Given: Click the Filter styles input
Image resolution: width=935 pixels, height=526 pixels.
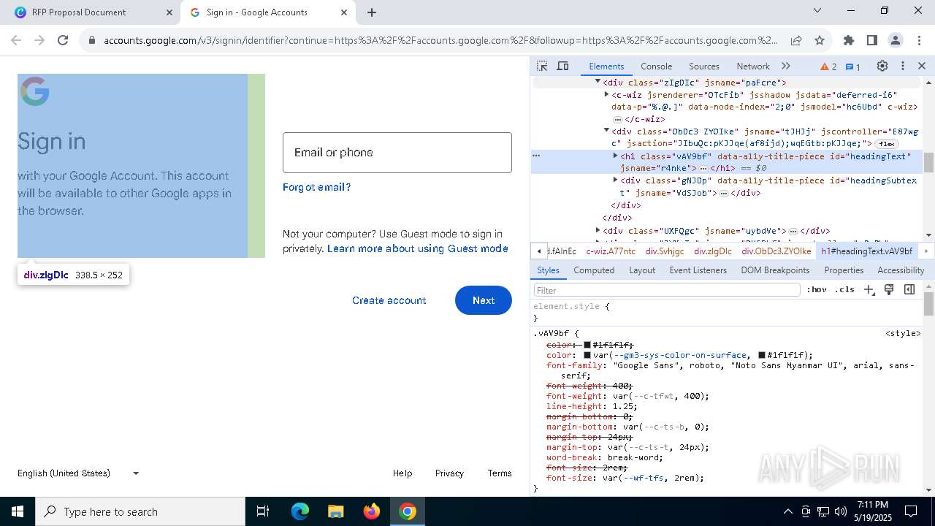Looking at the screenshot, I should tap(667, 290).
